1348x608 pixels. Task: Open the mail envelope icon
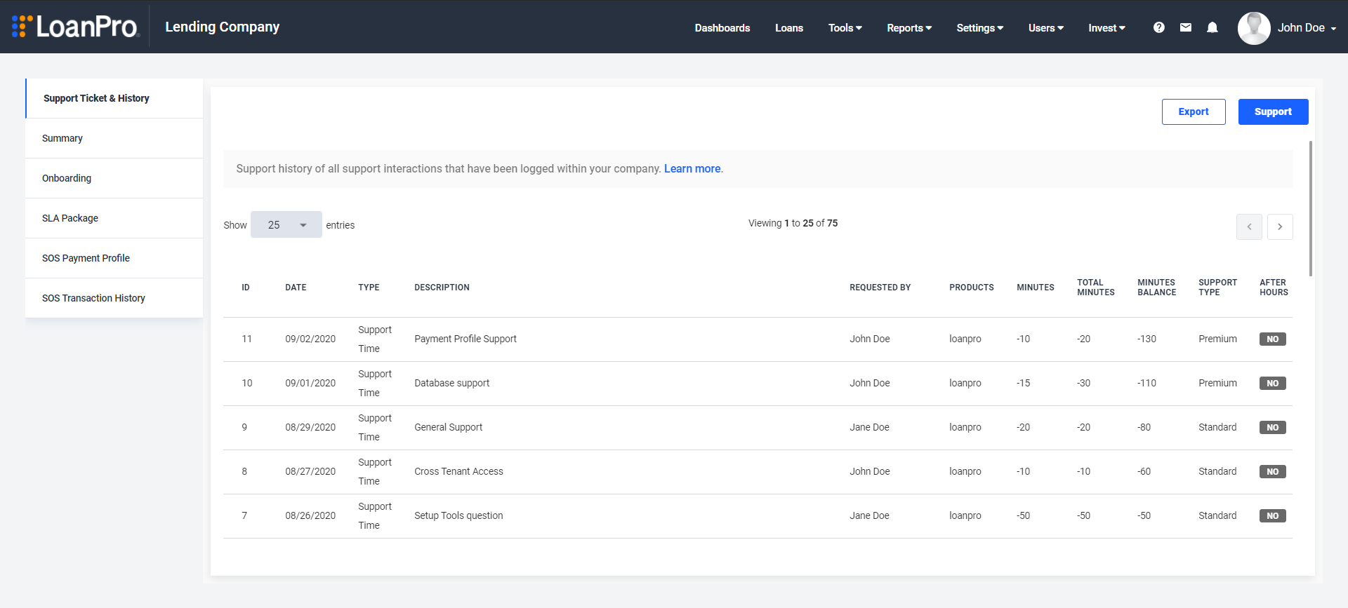1185,27
